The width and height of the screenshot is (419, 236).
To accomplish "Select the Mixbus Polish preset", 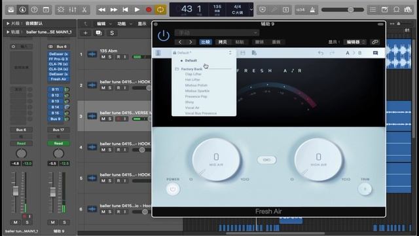I will 196,85.
